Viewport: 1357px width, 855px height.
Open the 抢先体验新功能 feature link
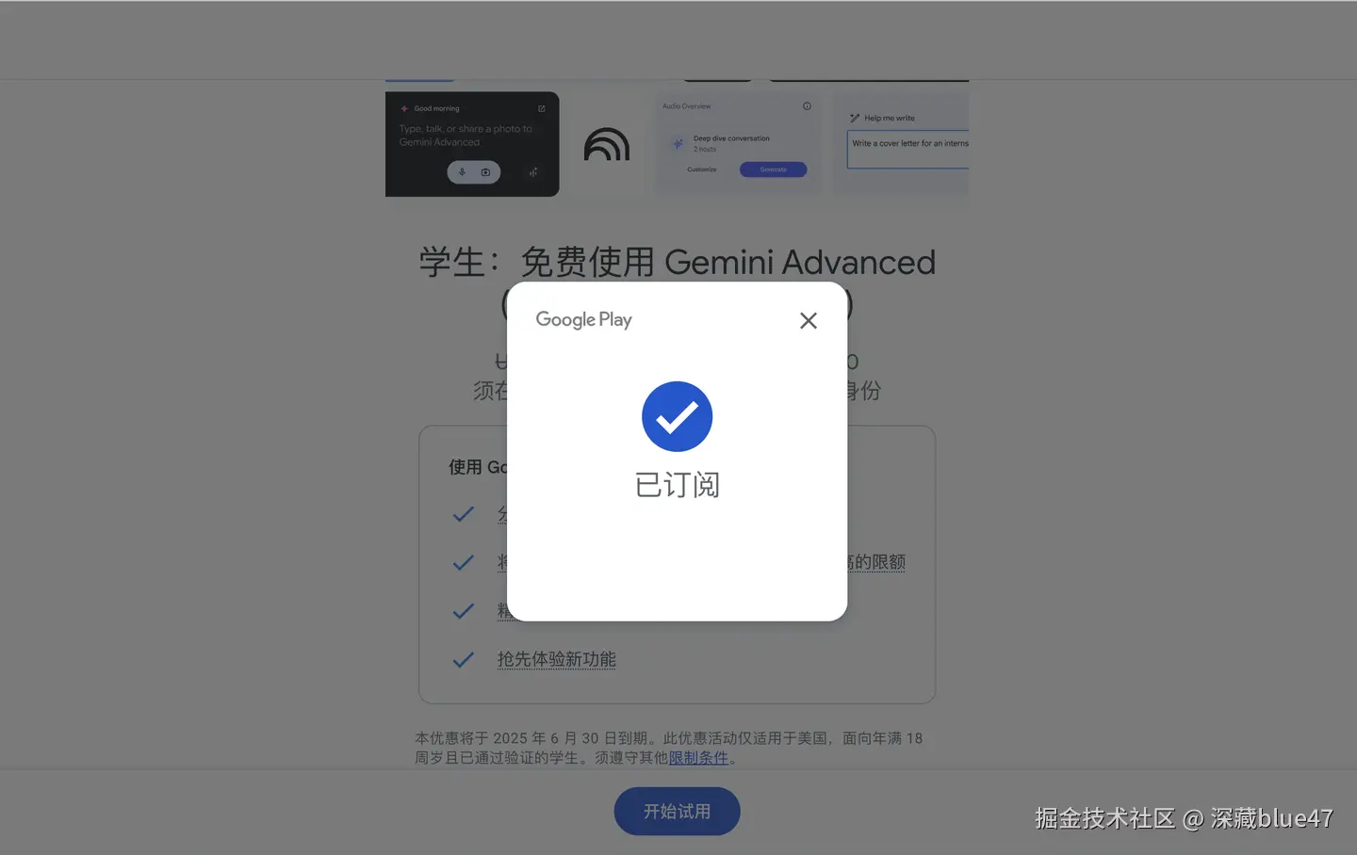coord(557,659)
